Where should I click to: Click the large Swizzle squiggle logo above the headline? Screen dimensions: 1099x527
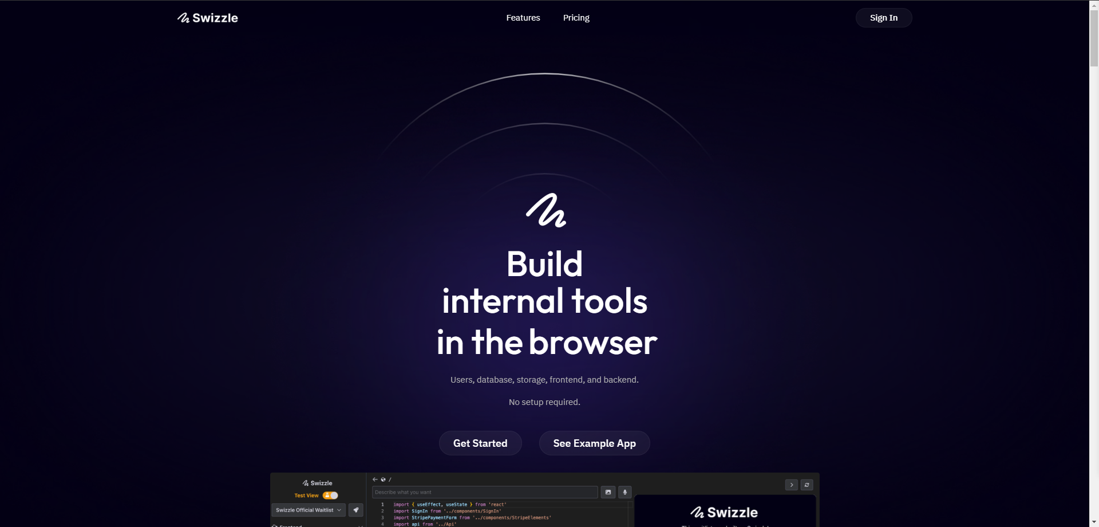coord(546,211)
